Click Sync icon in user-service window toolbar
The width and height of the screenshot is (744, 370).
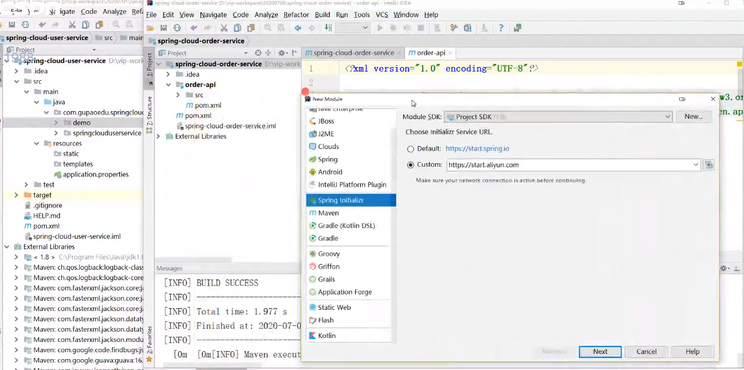[25, 25]
